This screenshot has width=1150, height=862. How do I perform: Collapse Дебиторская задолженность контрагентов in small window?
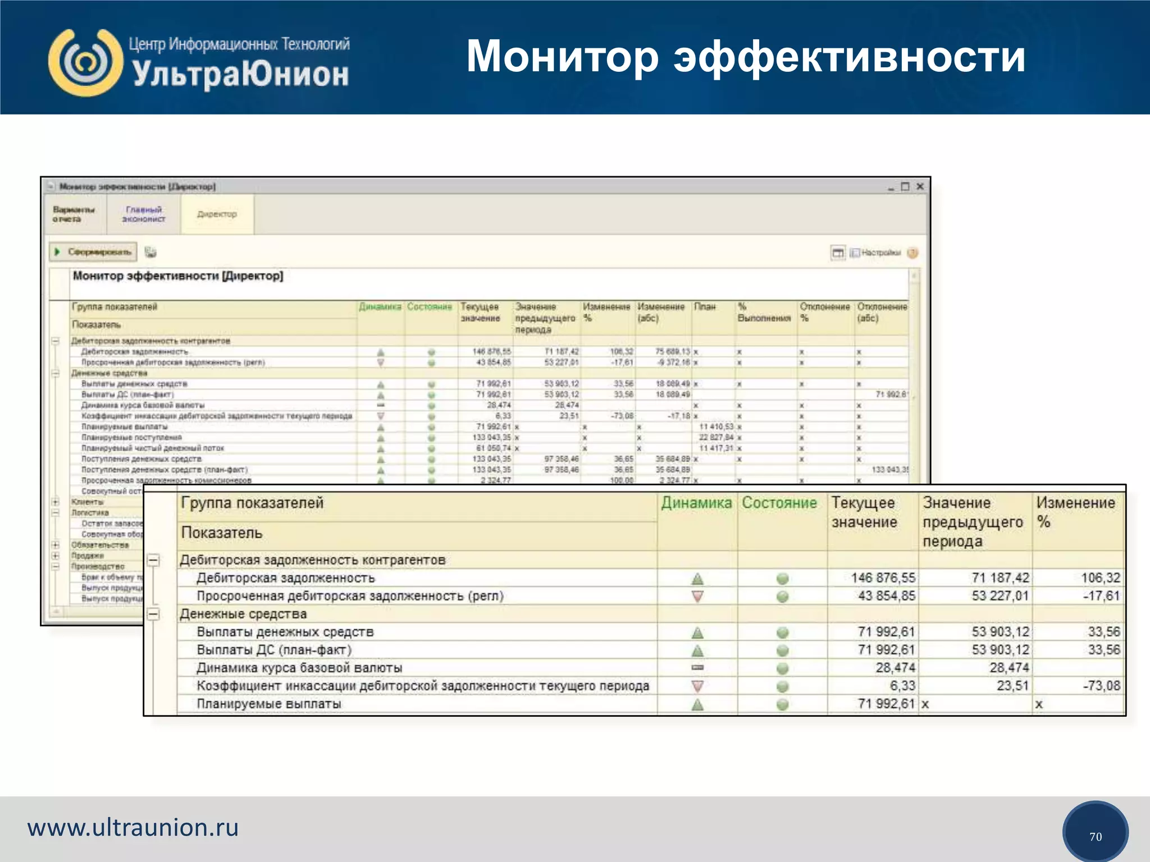click(x=55, y=341)
